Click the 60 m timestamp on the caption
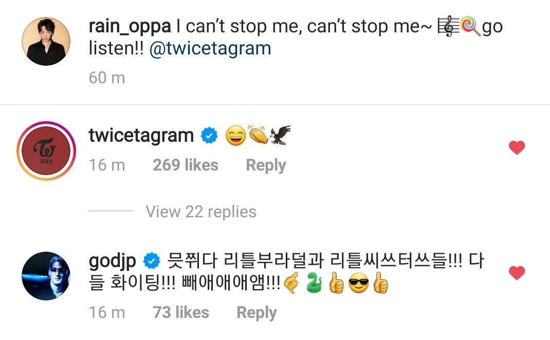The height and width of the screenshot is (340, 550). tap(107, 78)
